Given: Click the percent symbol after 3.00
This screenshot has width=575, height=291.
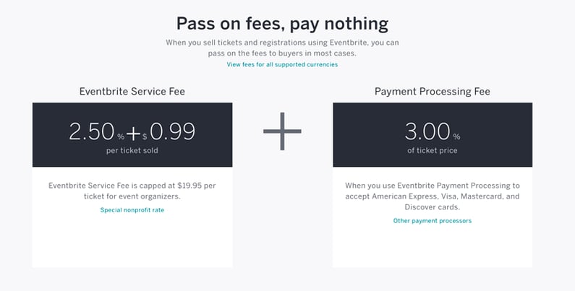Looking at the screenshot, I should tap(456, 137).
